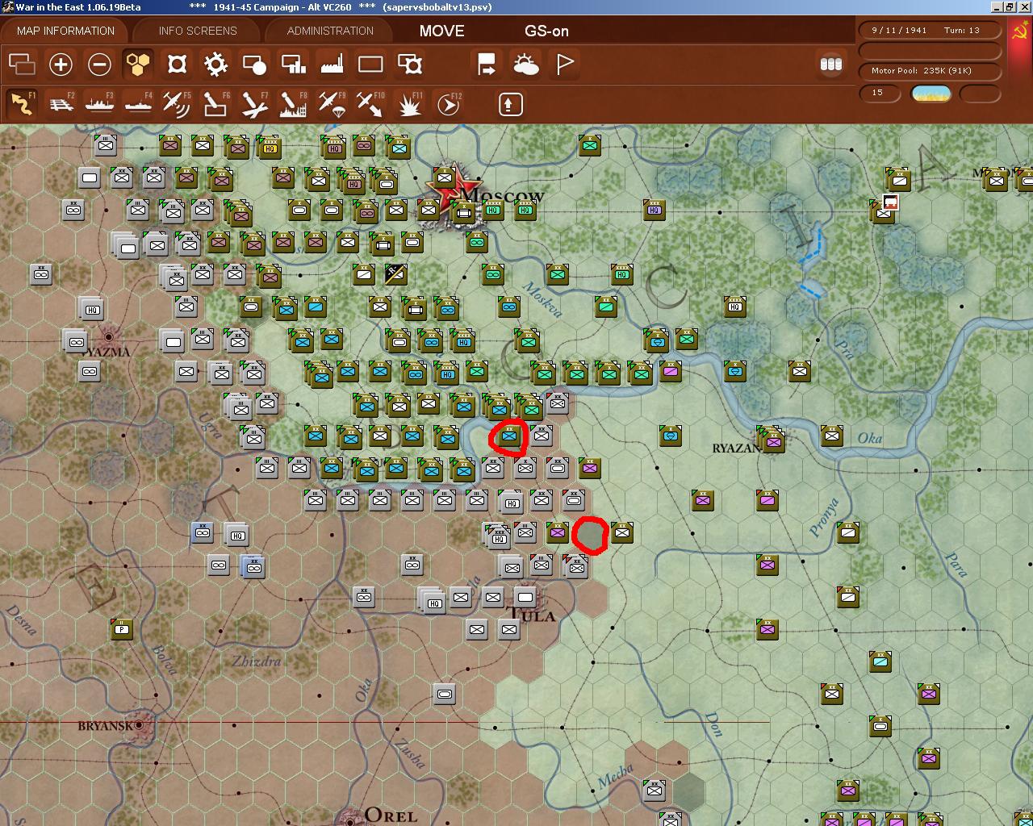
Task: Select Rail mode (F2) icon
Action: click(x=61, y=103)
